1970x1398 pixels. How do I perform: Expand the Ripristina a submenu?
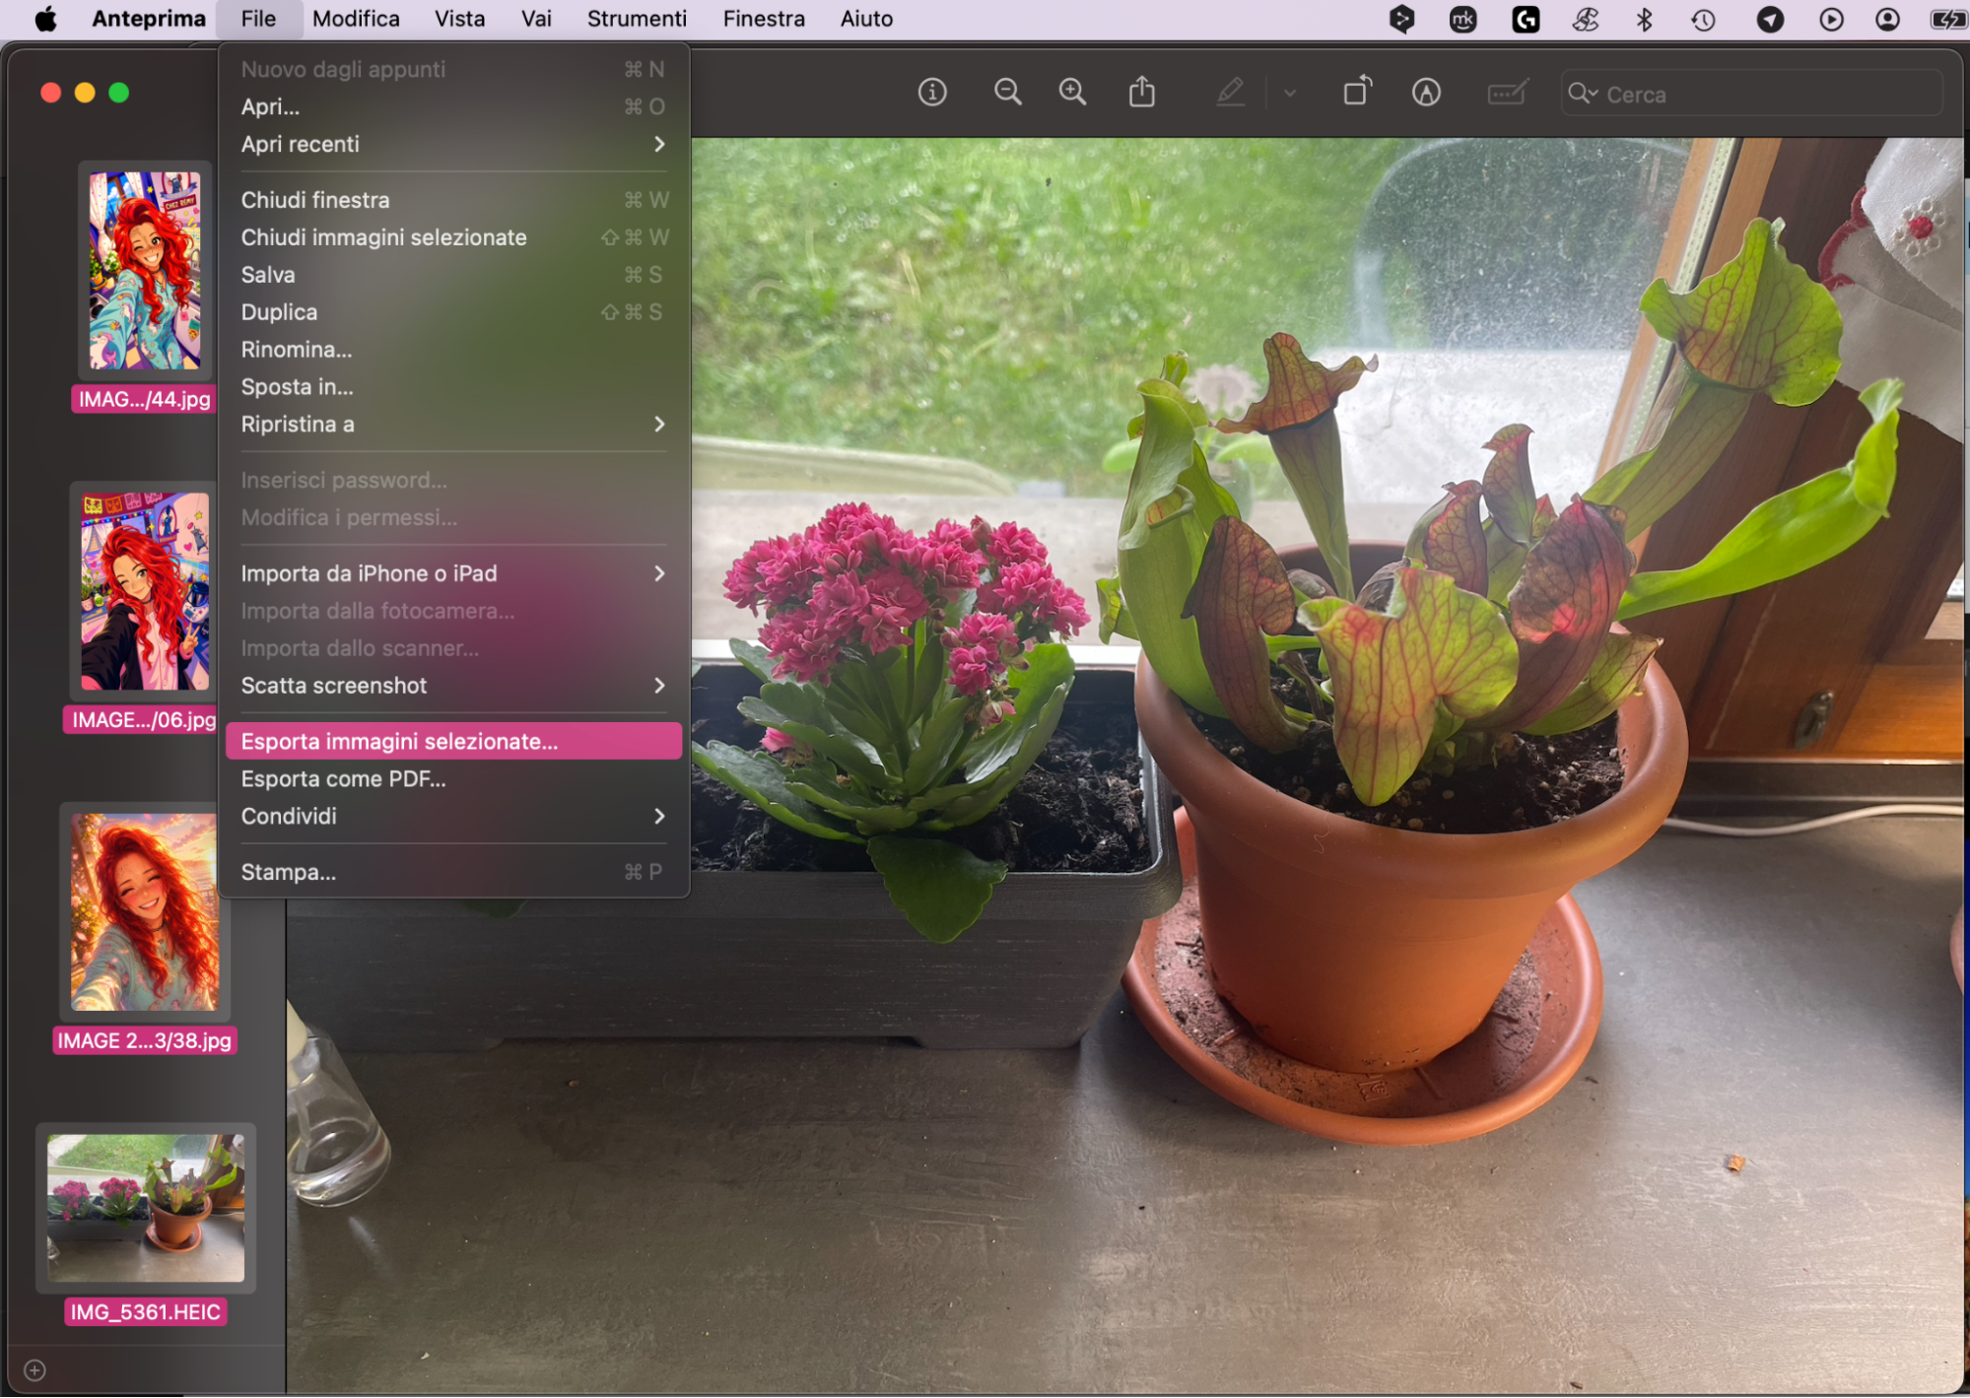(x=453, y=425)
